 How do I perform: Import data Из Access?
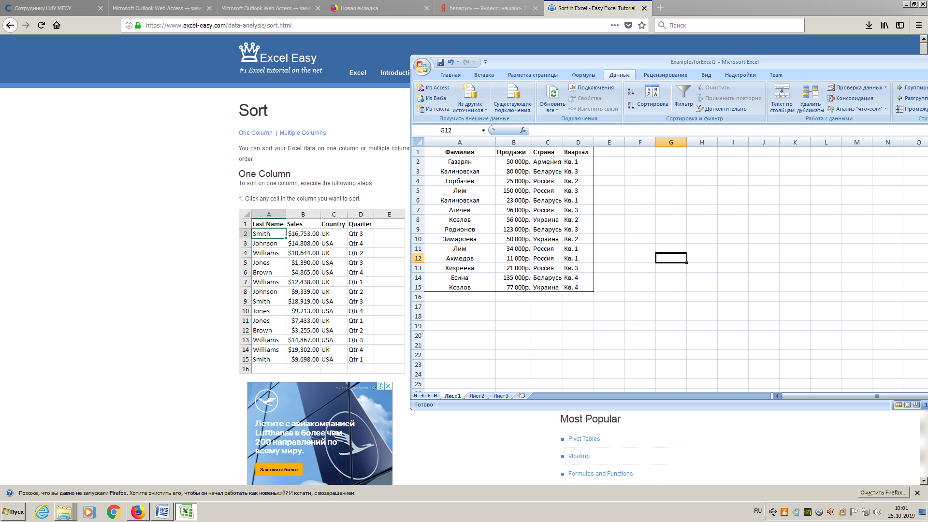point(434,87)
